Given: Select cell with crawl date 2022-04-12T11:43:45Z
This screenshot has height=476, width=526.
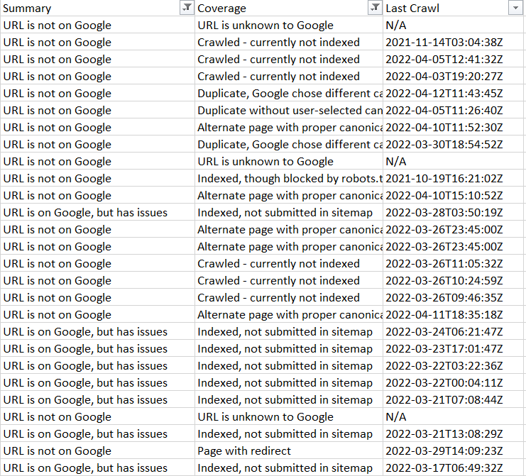Looking at the screenshot, I should (x=453, y=93).
